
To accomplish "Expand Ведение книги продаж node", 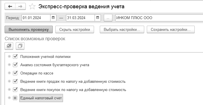I will [9, 81].
